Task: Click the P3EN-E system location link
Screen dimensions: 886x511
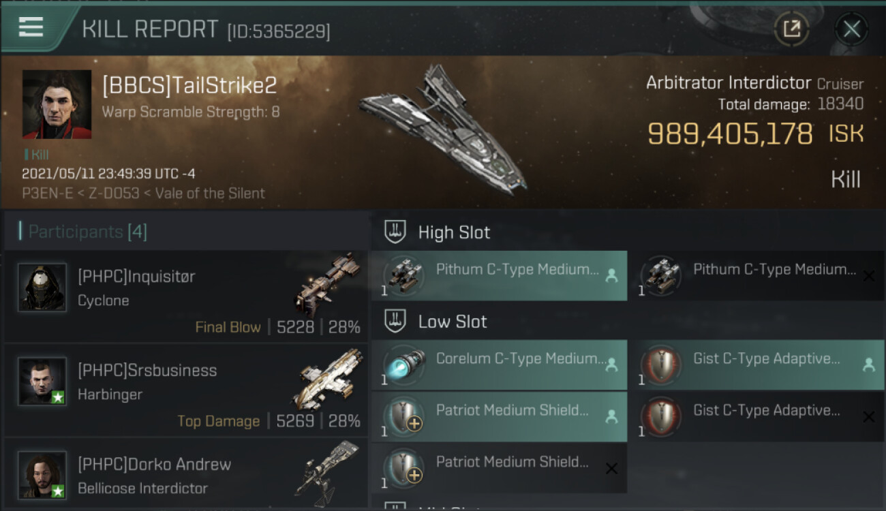Action: pos(44,193)
